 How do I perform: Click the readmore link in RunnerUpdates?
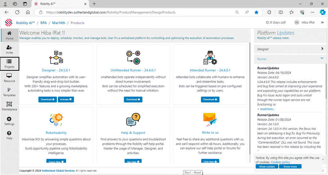click(267, 109)
